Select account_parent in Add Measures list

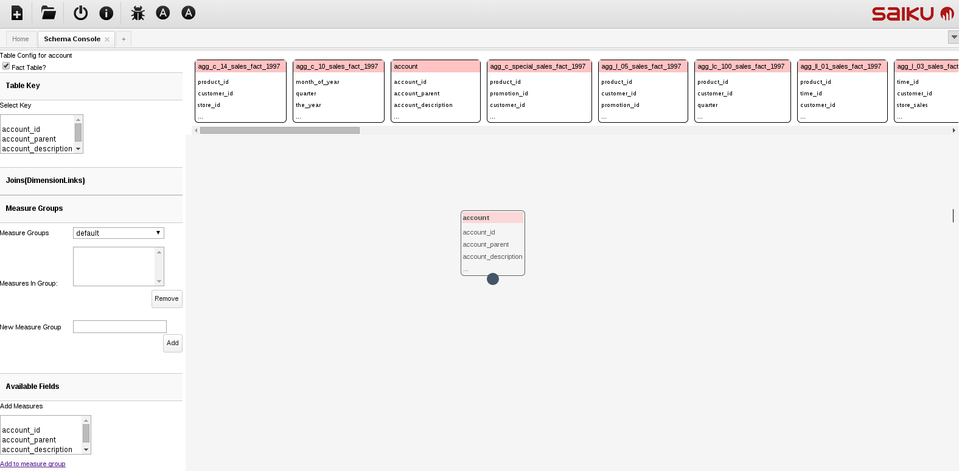pyautogui.click(x=29, y=440)
